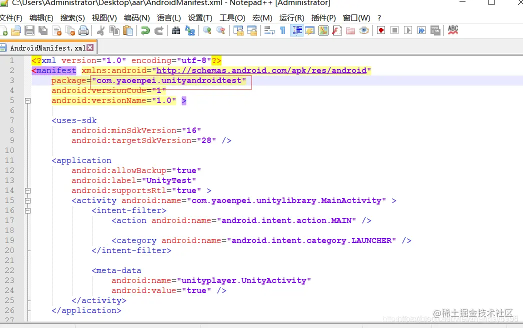Collapse the activity fold at line 15
The width and height of the screenshot is (523, 328).
coord(27,200)
